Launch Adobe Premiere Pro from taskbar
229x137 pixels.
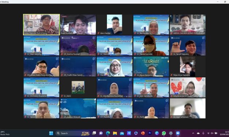(150, 133)
